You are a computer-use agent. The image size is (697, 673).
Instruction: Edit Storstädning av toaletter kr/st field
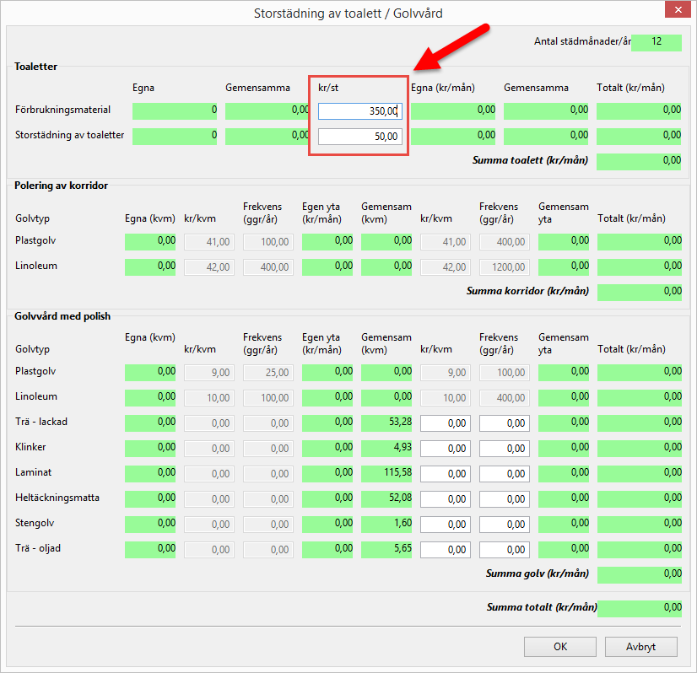coord(359,137)
